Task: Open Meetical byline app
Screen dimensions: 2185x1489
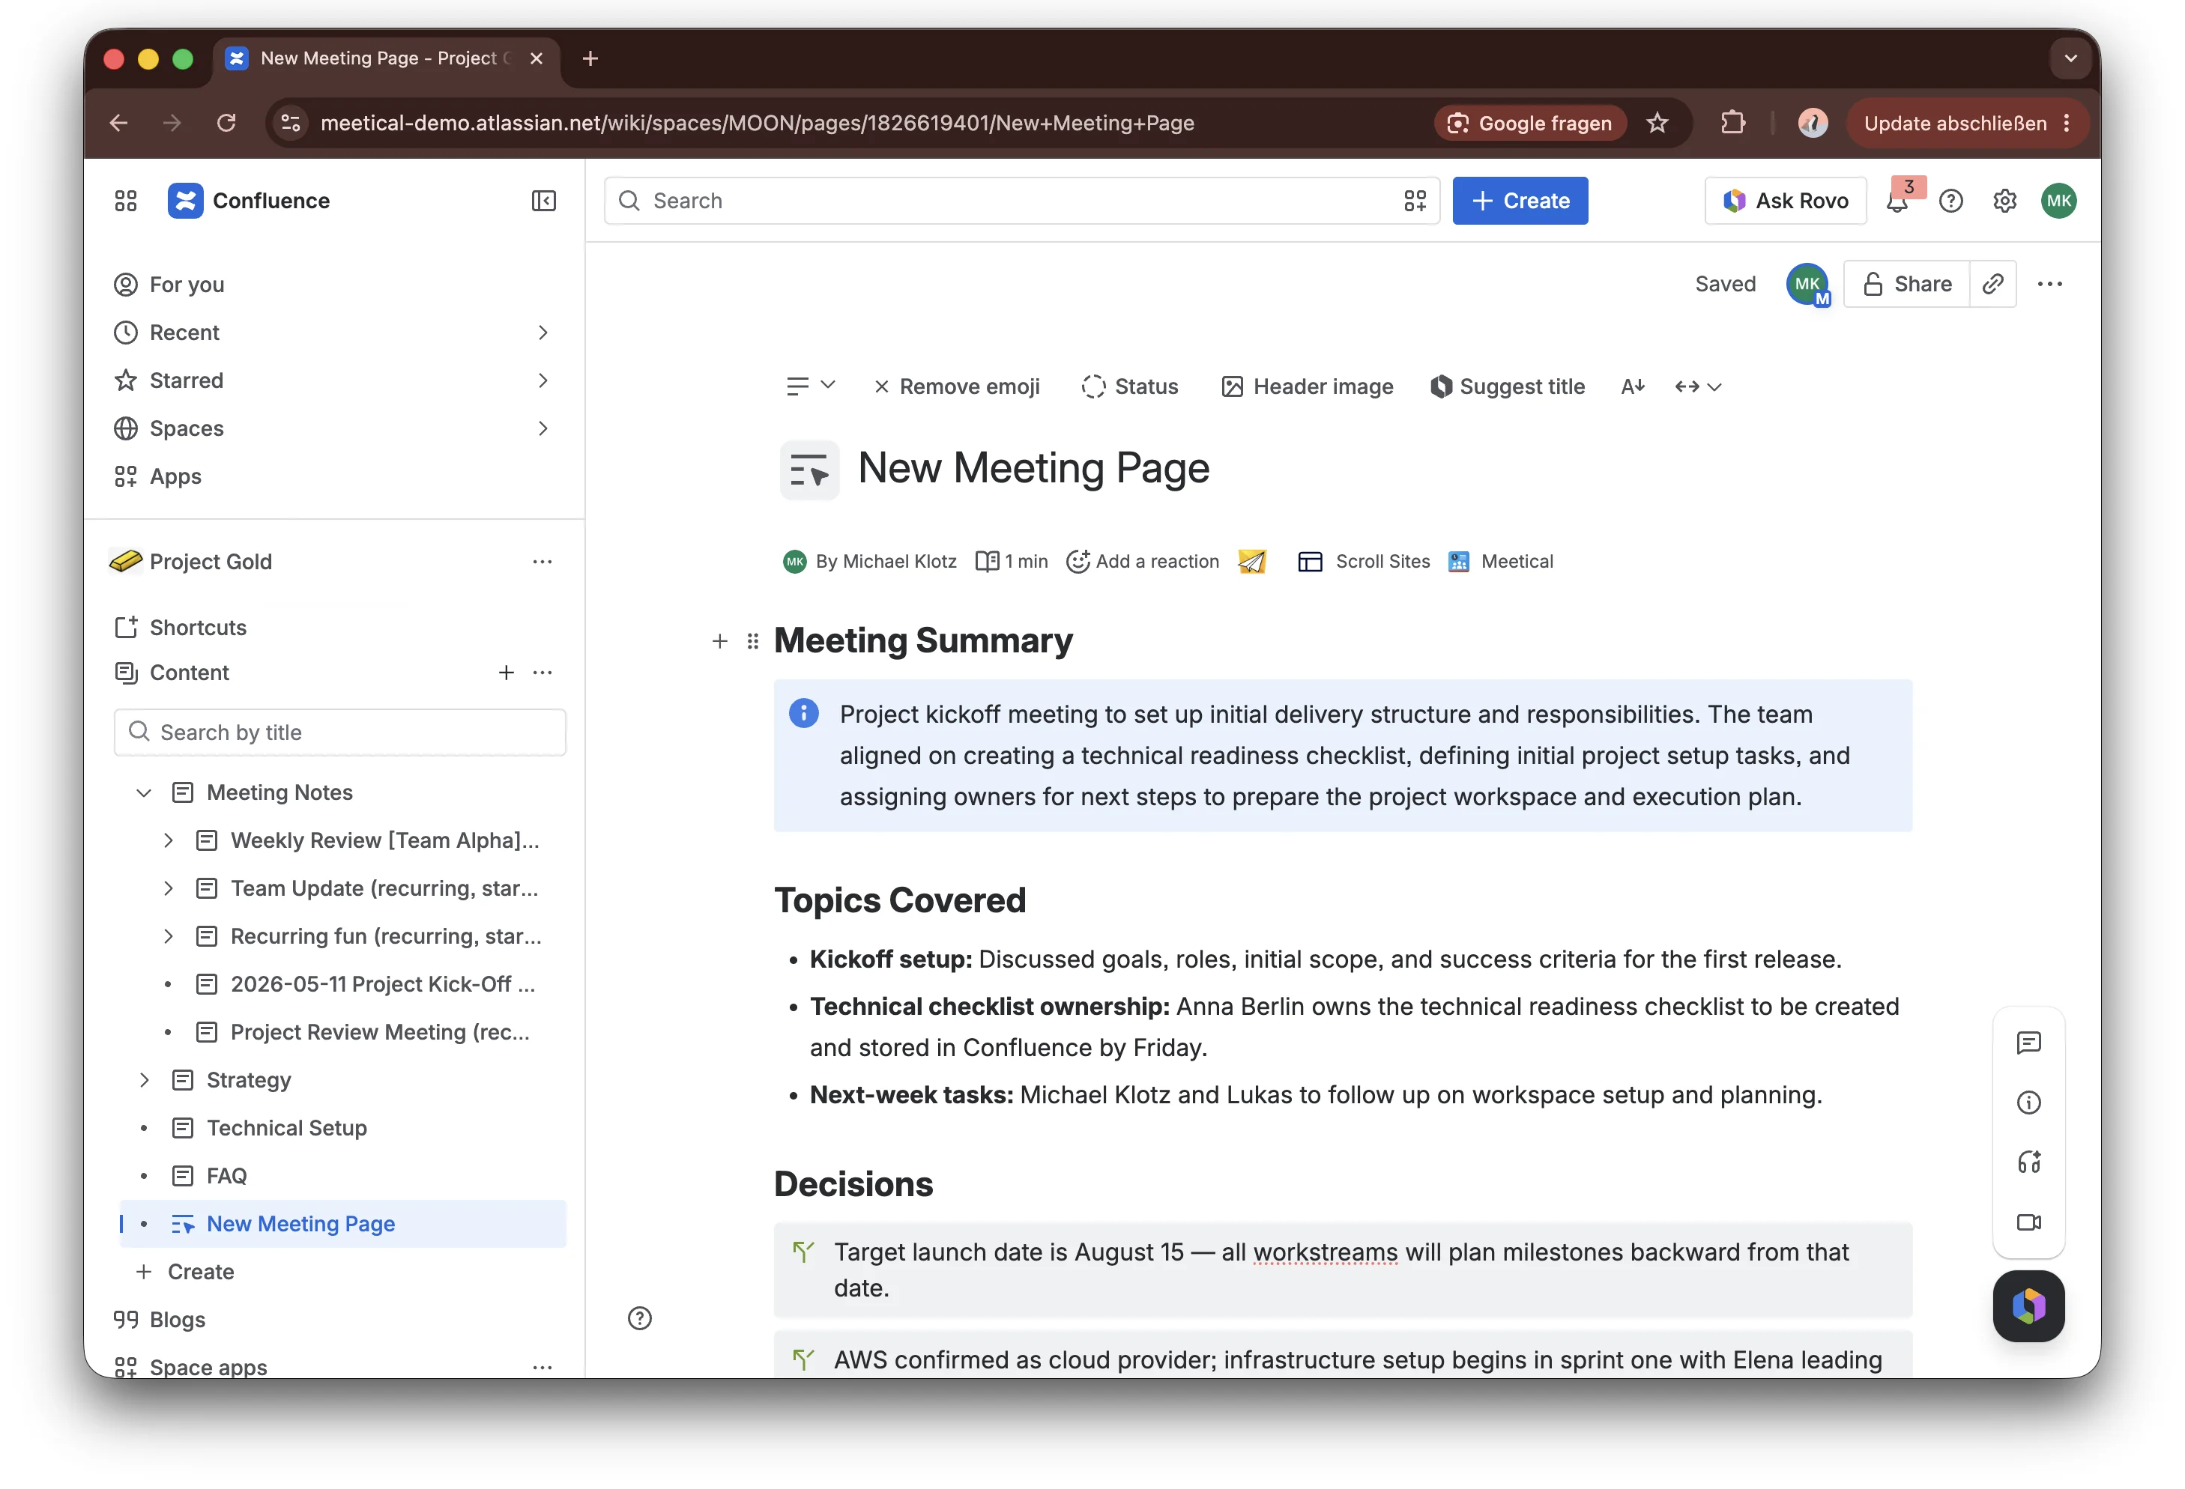Action: point(1501,561)
